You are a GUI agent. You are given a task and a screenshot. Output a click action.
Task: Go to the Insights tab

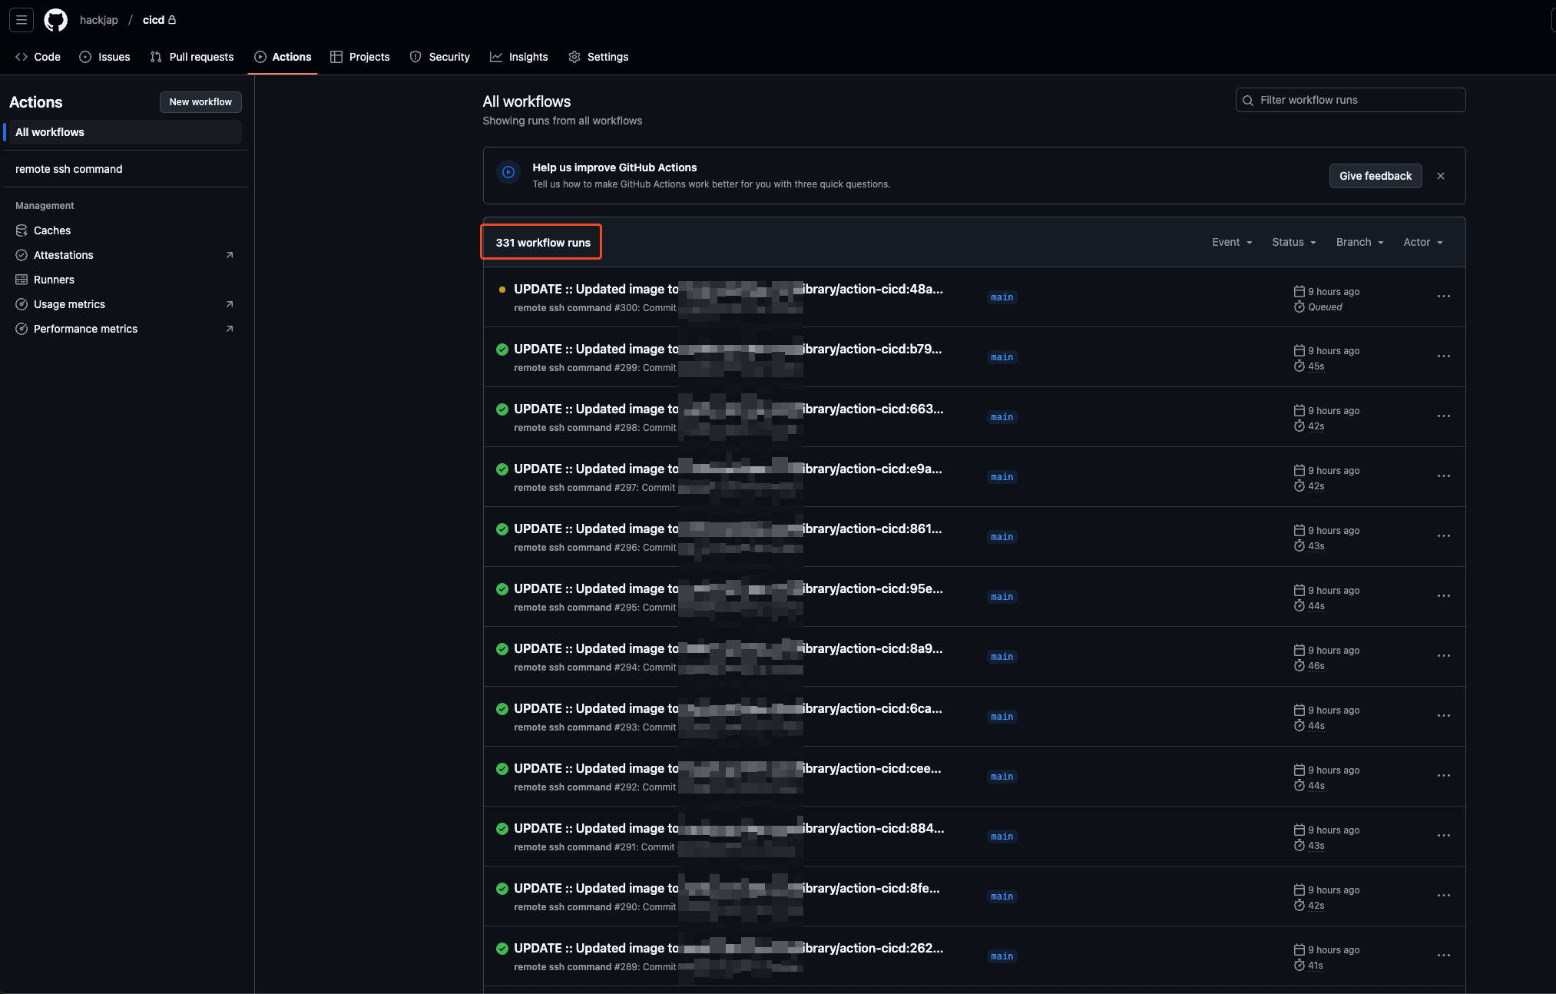click(519, 57)
